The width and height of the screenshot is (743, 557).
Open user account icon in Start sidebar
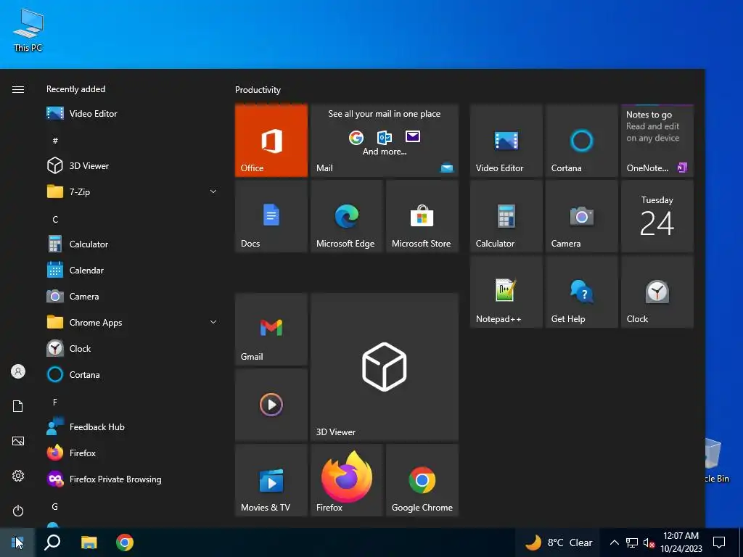(x=18, y=371)
